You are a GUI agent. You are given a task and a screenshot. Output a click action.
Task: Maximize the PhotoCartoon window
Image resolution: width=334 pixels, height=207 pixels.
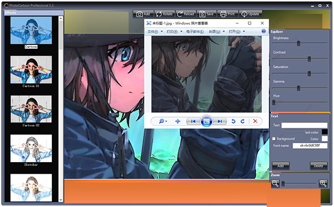320,6
